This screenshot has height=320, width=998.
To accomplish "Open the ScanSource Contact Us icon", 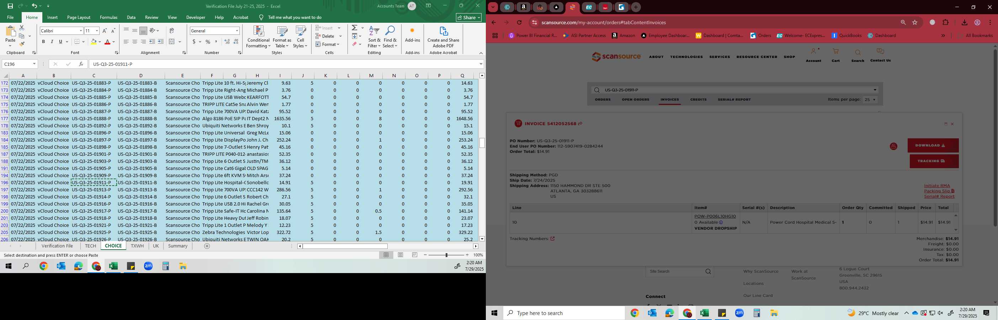I will 880,52.
